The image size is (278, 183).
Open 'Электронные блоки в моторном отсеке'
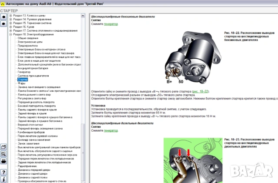point(42,50)
